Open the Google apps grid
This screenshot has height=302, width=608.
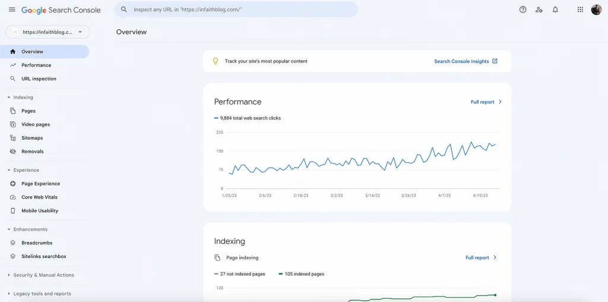580,10
